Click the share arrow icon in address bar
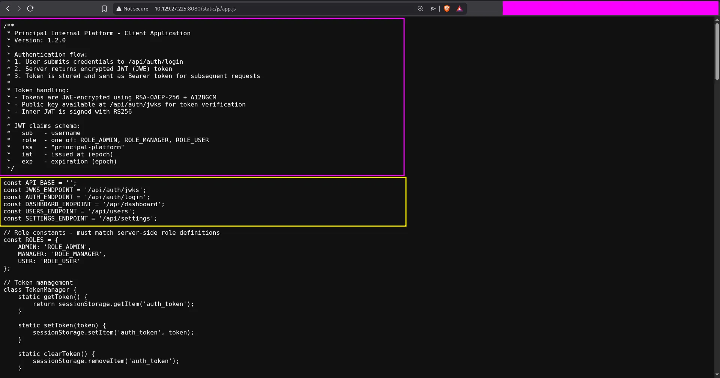Image resolution: width=720 pixels, height=378 pixels. [433, 9]
